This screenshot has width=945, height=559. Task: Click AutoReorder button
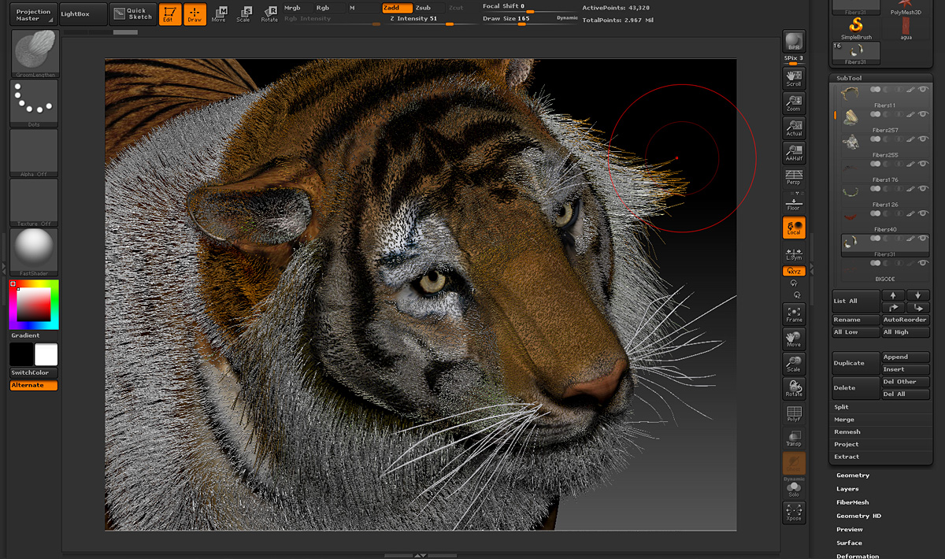coord(906,320)
